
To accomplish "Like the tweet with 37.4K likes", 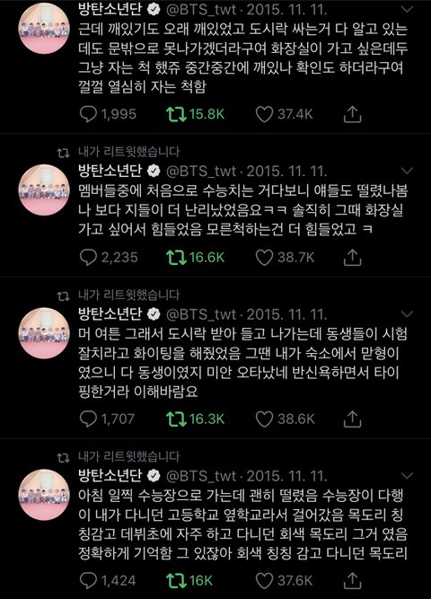I will coord(264,114).
